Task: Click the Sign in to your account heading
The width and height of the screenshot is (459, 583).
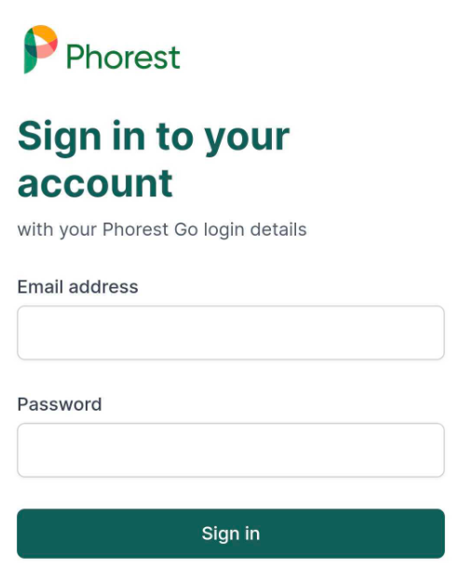Action: [153, 159]
